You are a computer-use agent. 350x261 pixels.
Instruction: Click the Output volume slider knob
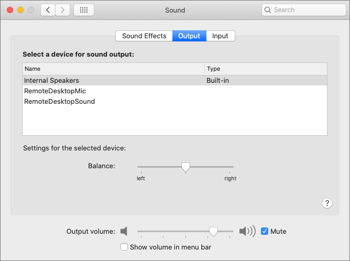[213, 231]
